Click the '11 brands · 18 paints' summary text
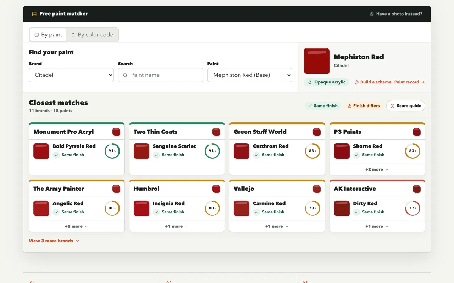 (x=50, y=111)
